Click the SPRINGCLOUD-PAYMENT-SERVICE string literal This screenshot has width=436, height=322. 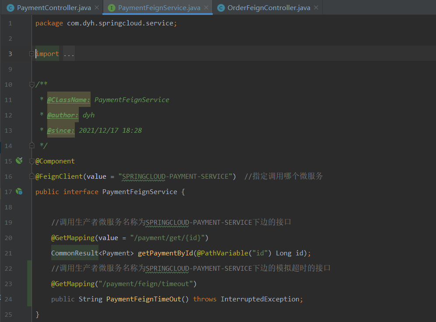[175, 176]
